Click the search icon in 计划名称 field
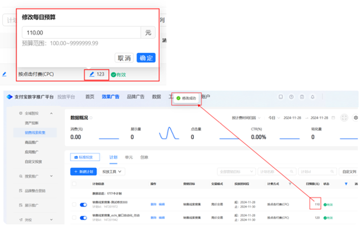The image size is (362, 227). pyautogui.click(x=291, y=172)
